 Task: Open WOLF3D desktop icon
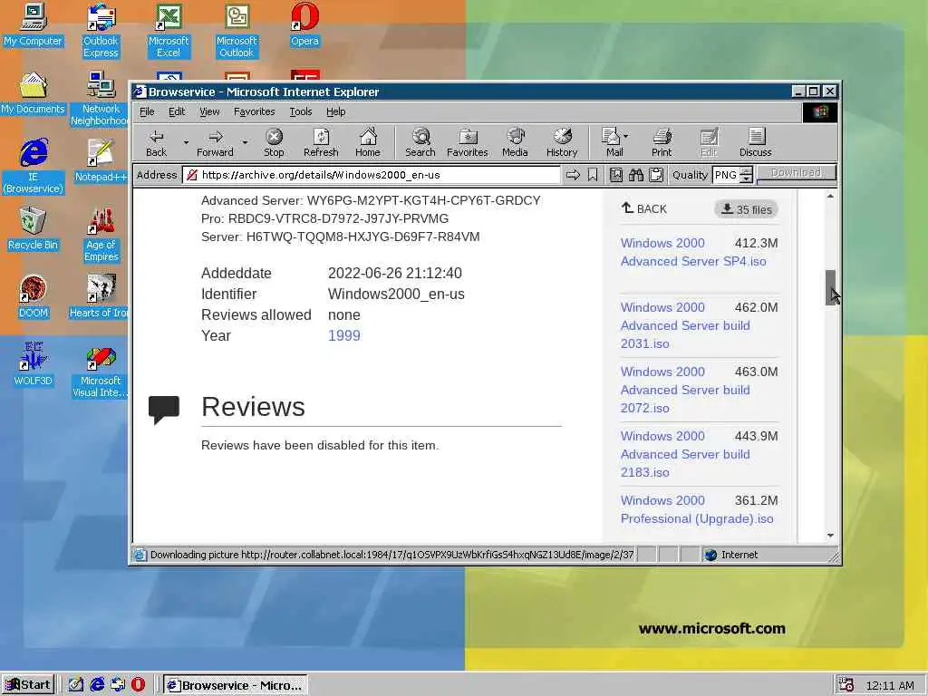34,364
